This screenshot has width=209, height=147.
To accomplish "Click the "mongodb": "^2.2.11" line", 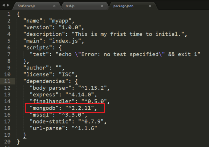I will click(63, 108).
